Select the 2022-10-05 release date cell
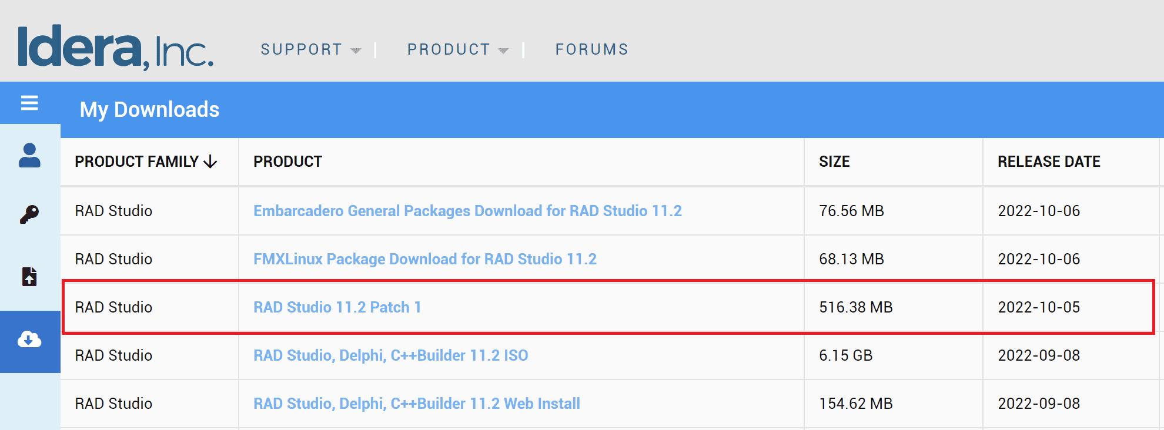This screenshot has width=1164, height=430. coord(1039,307)
